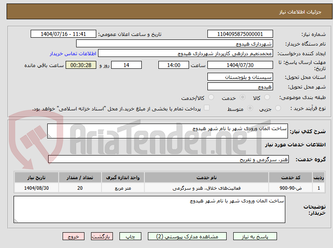333x248 pixels.
Task: Click the remaining days field 14
Action: click(126, 65)
